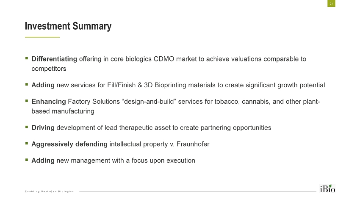The height and width of the screenshot is (202, 360).
Task: Click the phrase "3D Bioprinting" in the second bullet
Action: [x=161, y=85]
